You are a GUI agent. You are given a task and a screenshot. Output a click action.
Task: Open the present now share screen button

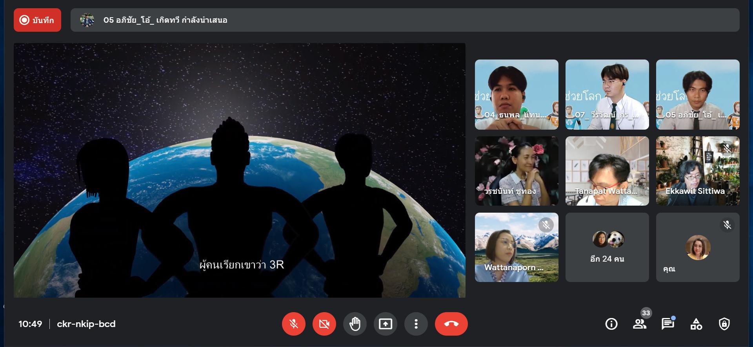tap(385, 324)
